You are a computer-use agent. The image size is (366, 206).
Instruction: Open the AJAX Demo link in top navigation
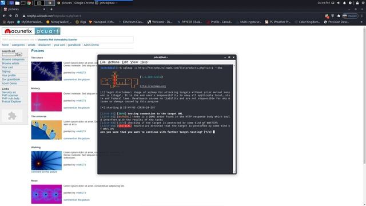[x=91, y=45]
